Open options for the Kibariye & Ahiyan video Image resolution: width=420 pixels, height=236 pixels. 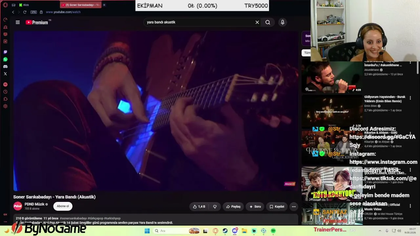pos(410,134)
